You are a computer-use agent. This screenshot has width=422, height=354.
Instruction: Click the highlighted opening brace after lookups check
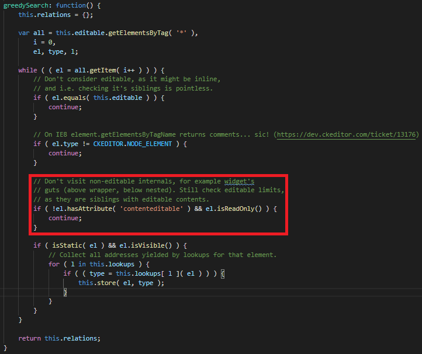pyautogui.click(x=223, y=274)
